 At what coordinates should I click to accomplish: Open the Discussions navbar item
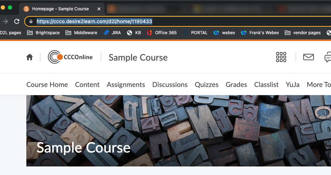(170, 84)
